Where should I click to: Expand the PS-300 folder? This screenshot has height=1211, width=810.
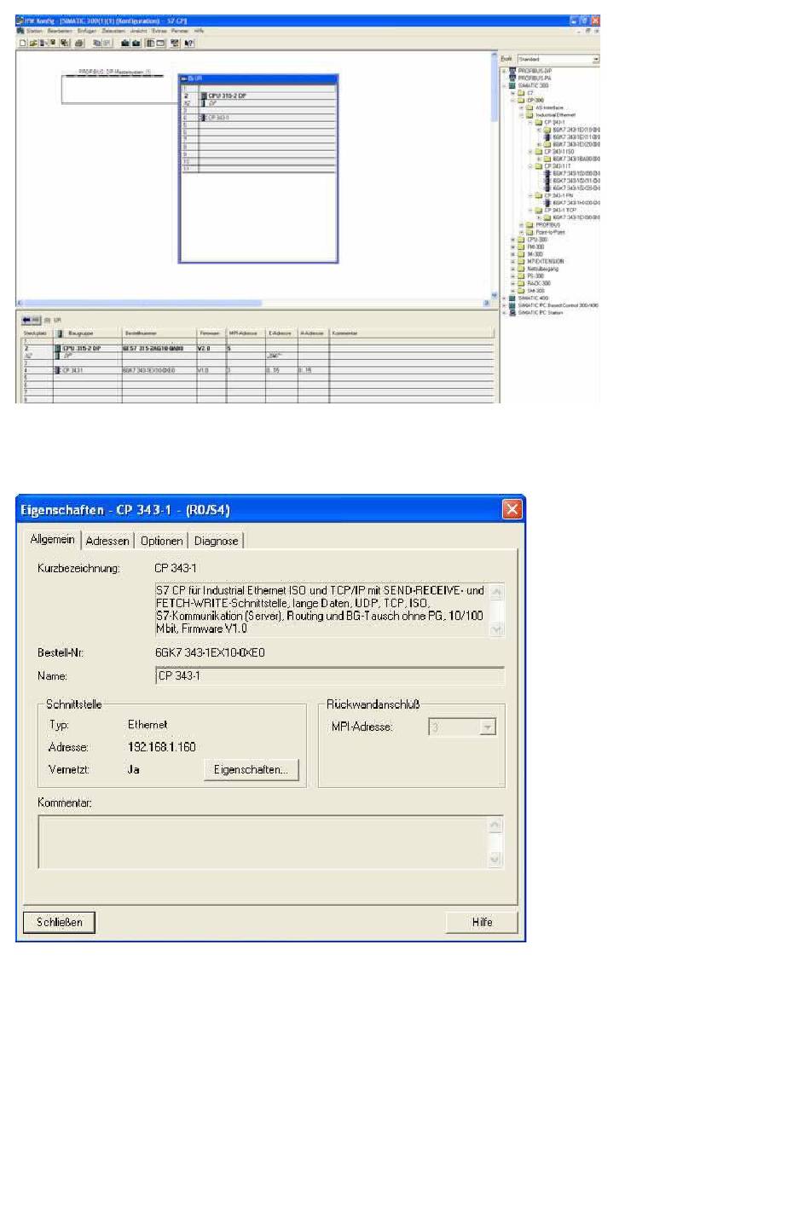click(x=513, y=275)
